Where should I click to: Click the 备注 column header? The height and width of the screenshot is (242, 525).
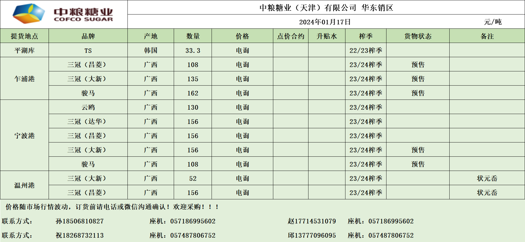[x=487, y=36]
